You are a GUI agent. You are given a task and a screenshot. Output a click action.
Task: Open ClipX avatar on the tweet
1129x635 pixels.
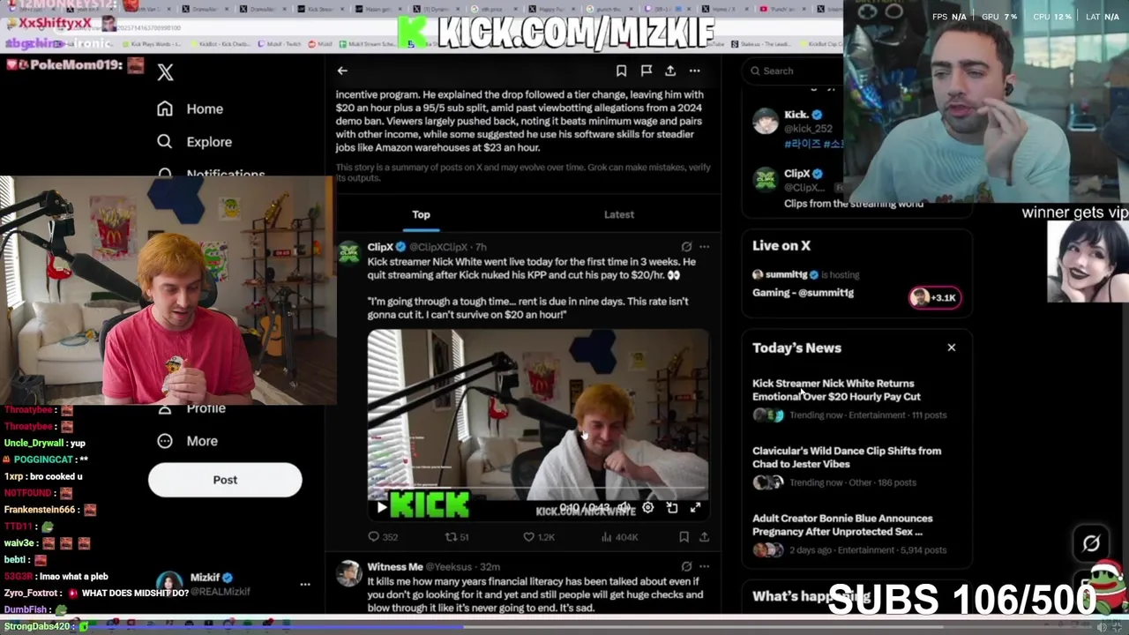[x=349, y=253]
